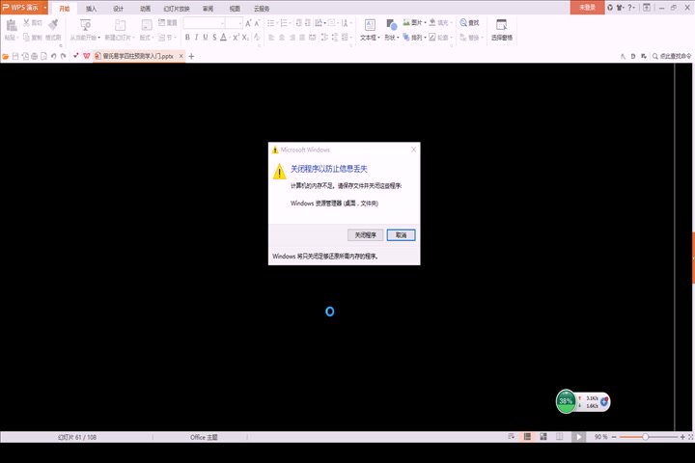The height and width of the screenshot is (463, 695).
Task: Click the red W WPS home icon
Action: tap(87, 56)
